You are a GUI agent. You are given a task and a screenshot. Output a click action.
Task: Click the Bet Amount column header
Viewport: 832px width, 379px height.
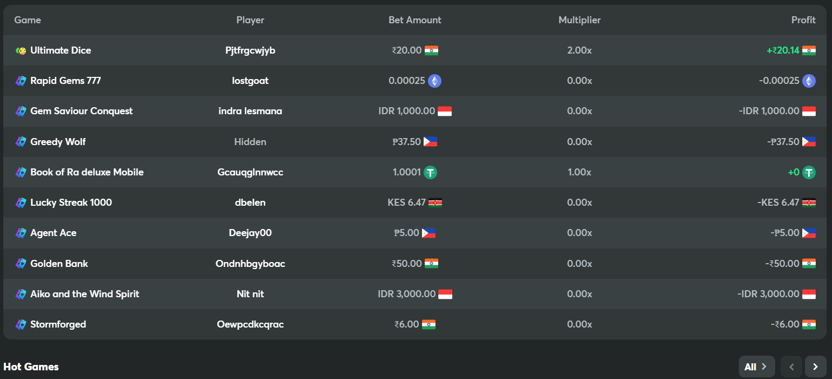tap(415, 20)
